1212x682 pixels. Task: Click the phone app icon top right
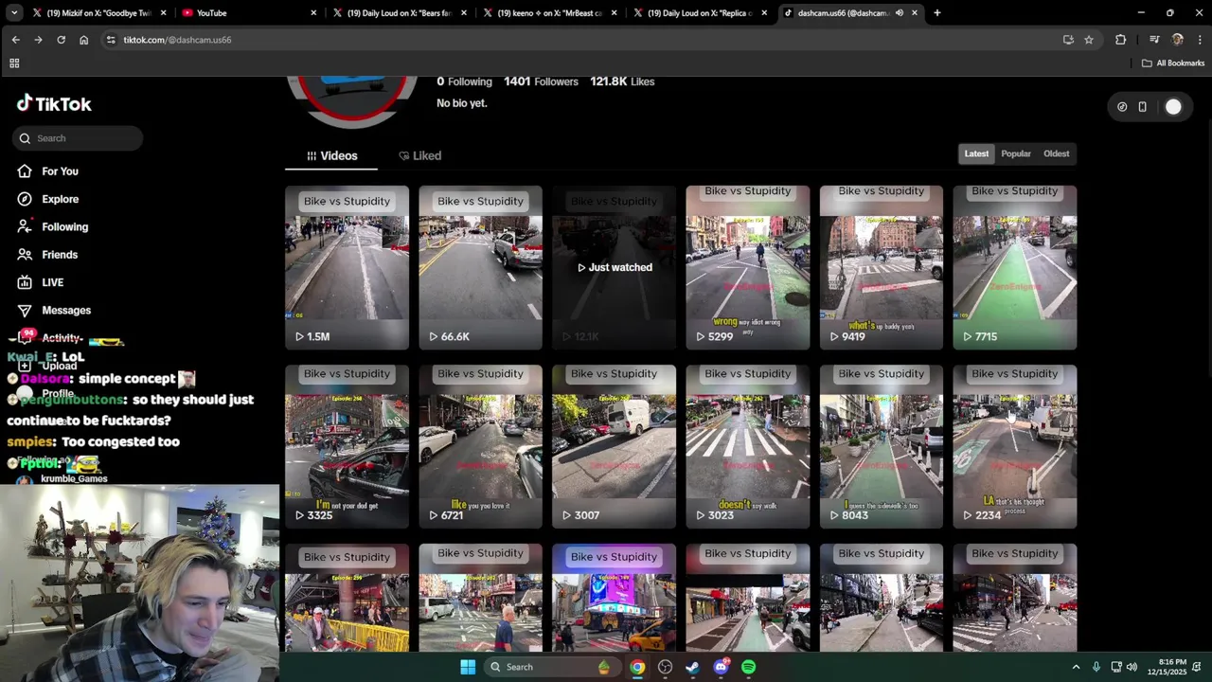[x=1143, y=107]
